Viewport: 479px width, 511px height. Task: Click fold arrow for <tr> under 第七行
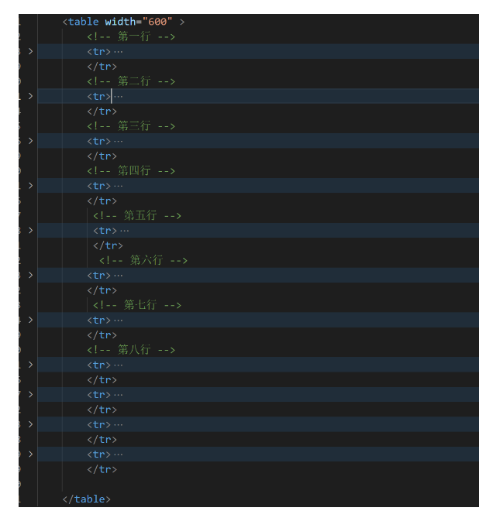pos(30,320)
